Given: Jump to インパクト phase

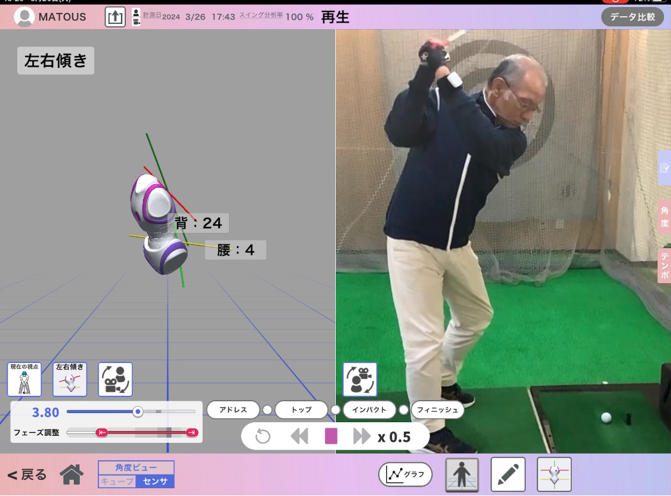Looking at the screenshot, I should [x=369, y=410].
